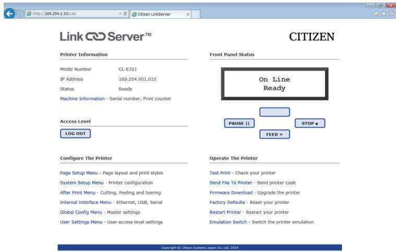Open the browser Tools gear icon
This screenshot has height=252, width=396.
click(x=391, y=14)
